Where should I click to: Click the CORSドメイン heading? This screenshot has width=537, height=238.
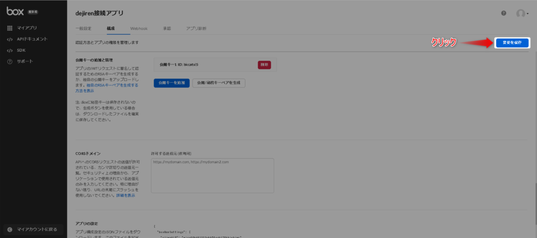(x=88, y=154)
